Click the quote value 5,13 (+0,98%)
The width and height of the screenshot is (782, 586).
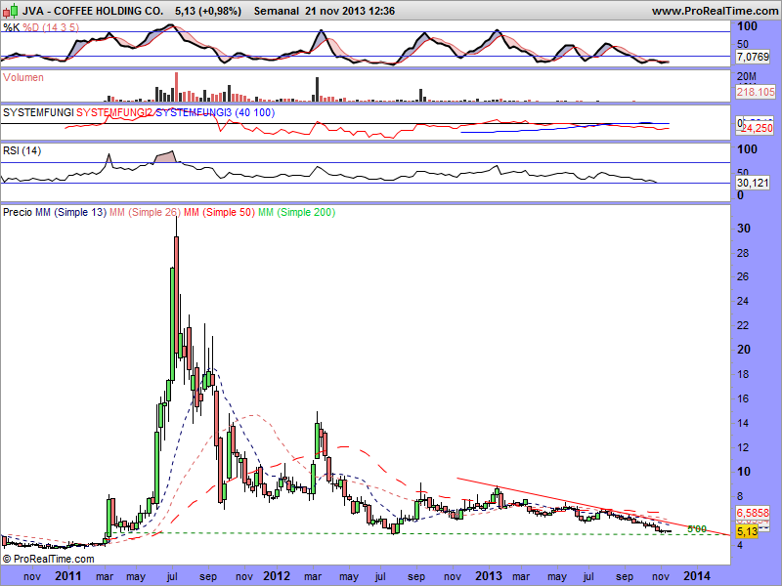click(208, 11)
